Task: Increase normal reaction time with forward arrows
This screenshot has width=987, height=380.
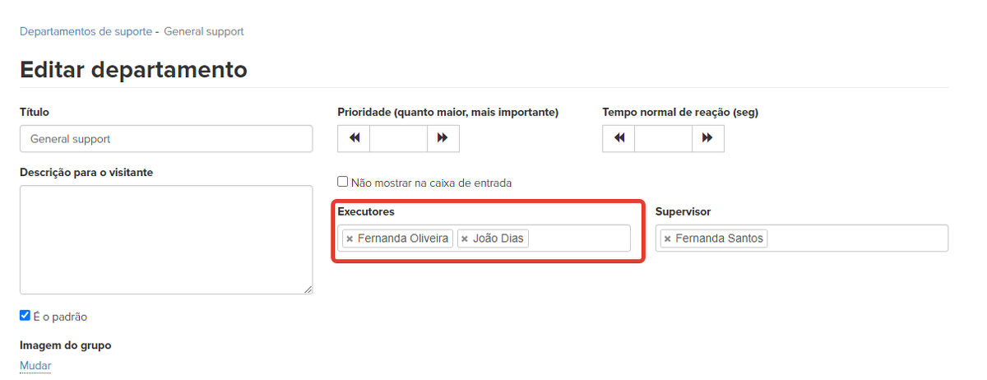Action: (x=707, y=138)
